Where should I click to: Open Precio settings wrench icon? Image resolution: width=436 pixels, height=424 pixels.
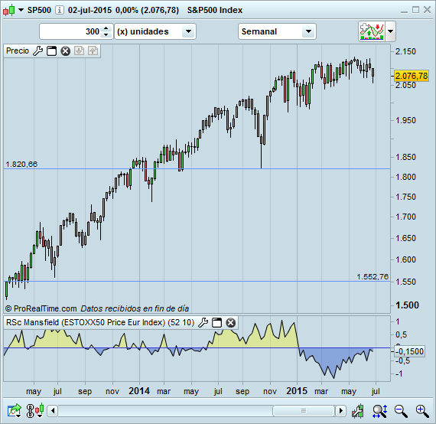pos(37,51)
